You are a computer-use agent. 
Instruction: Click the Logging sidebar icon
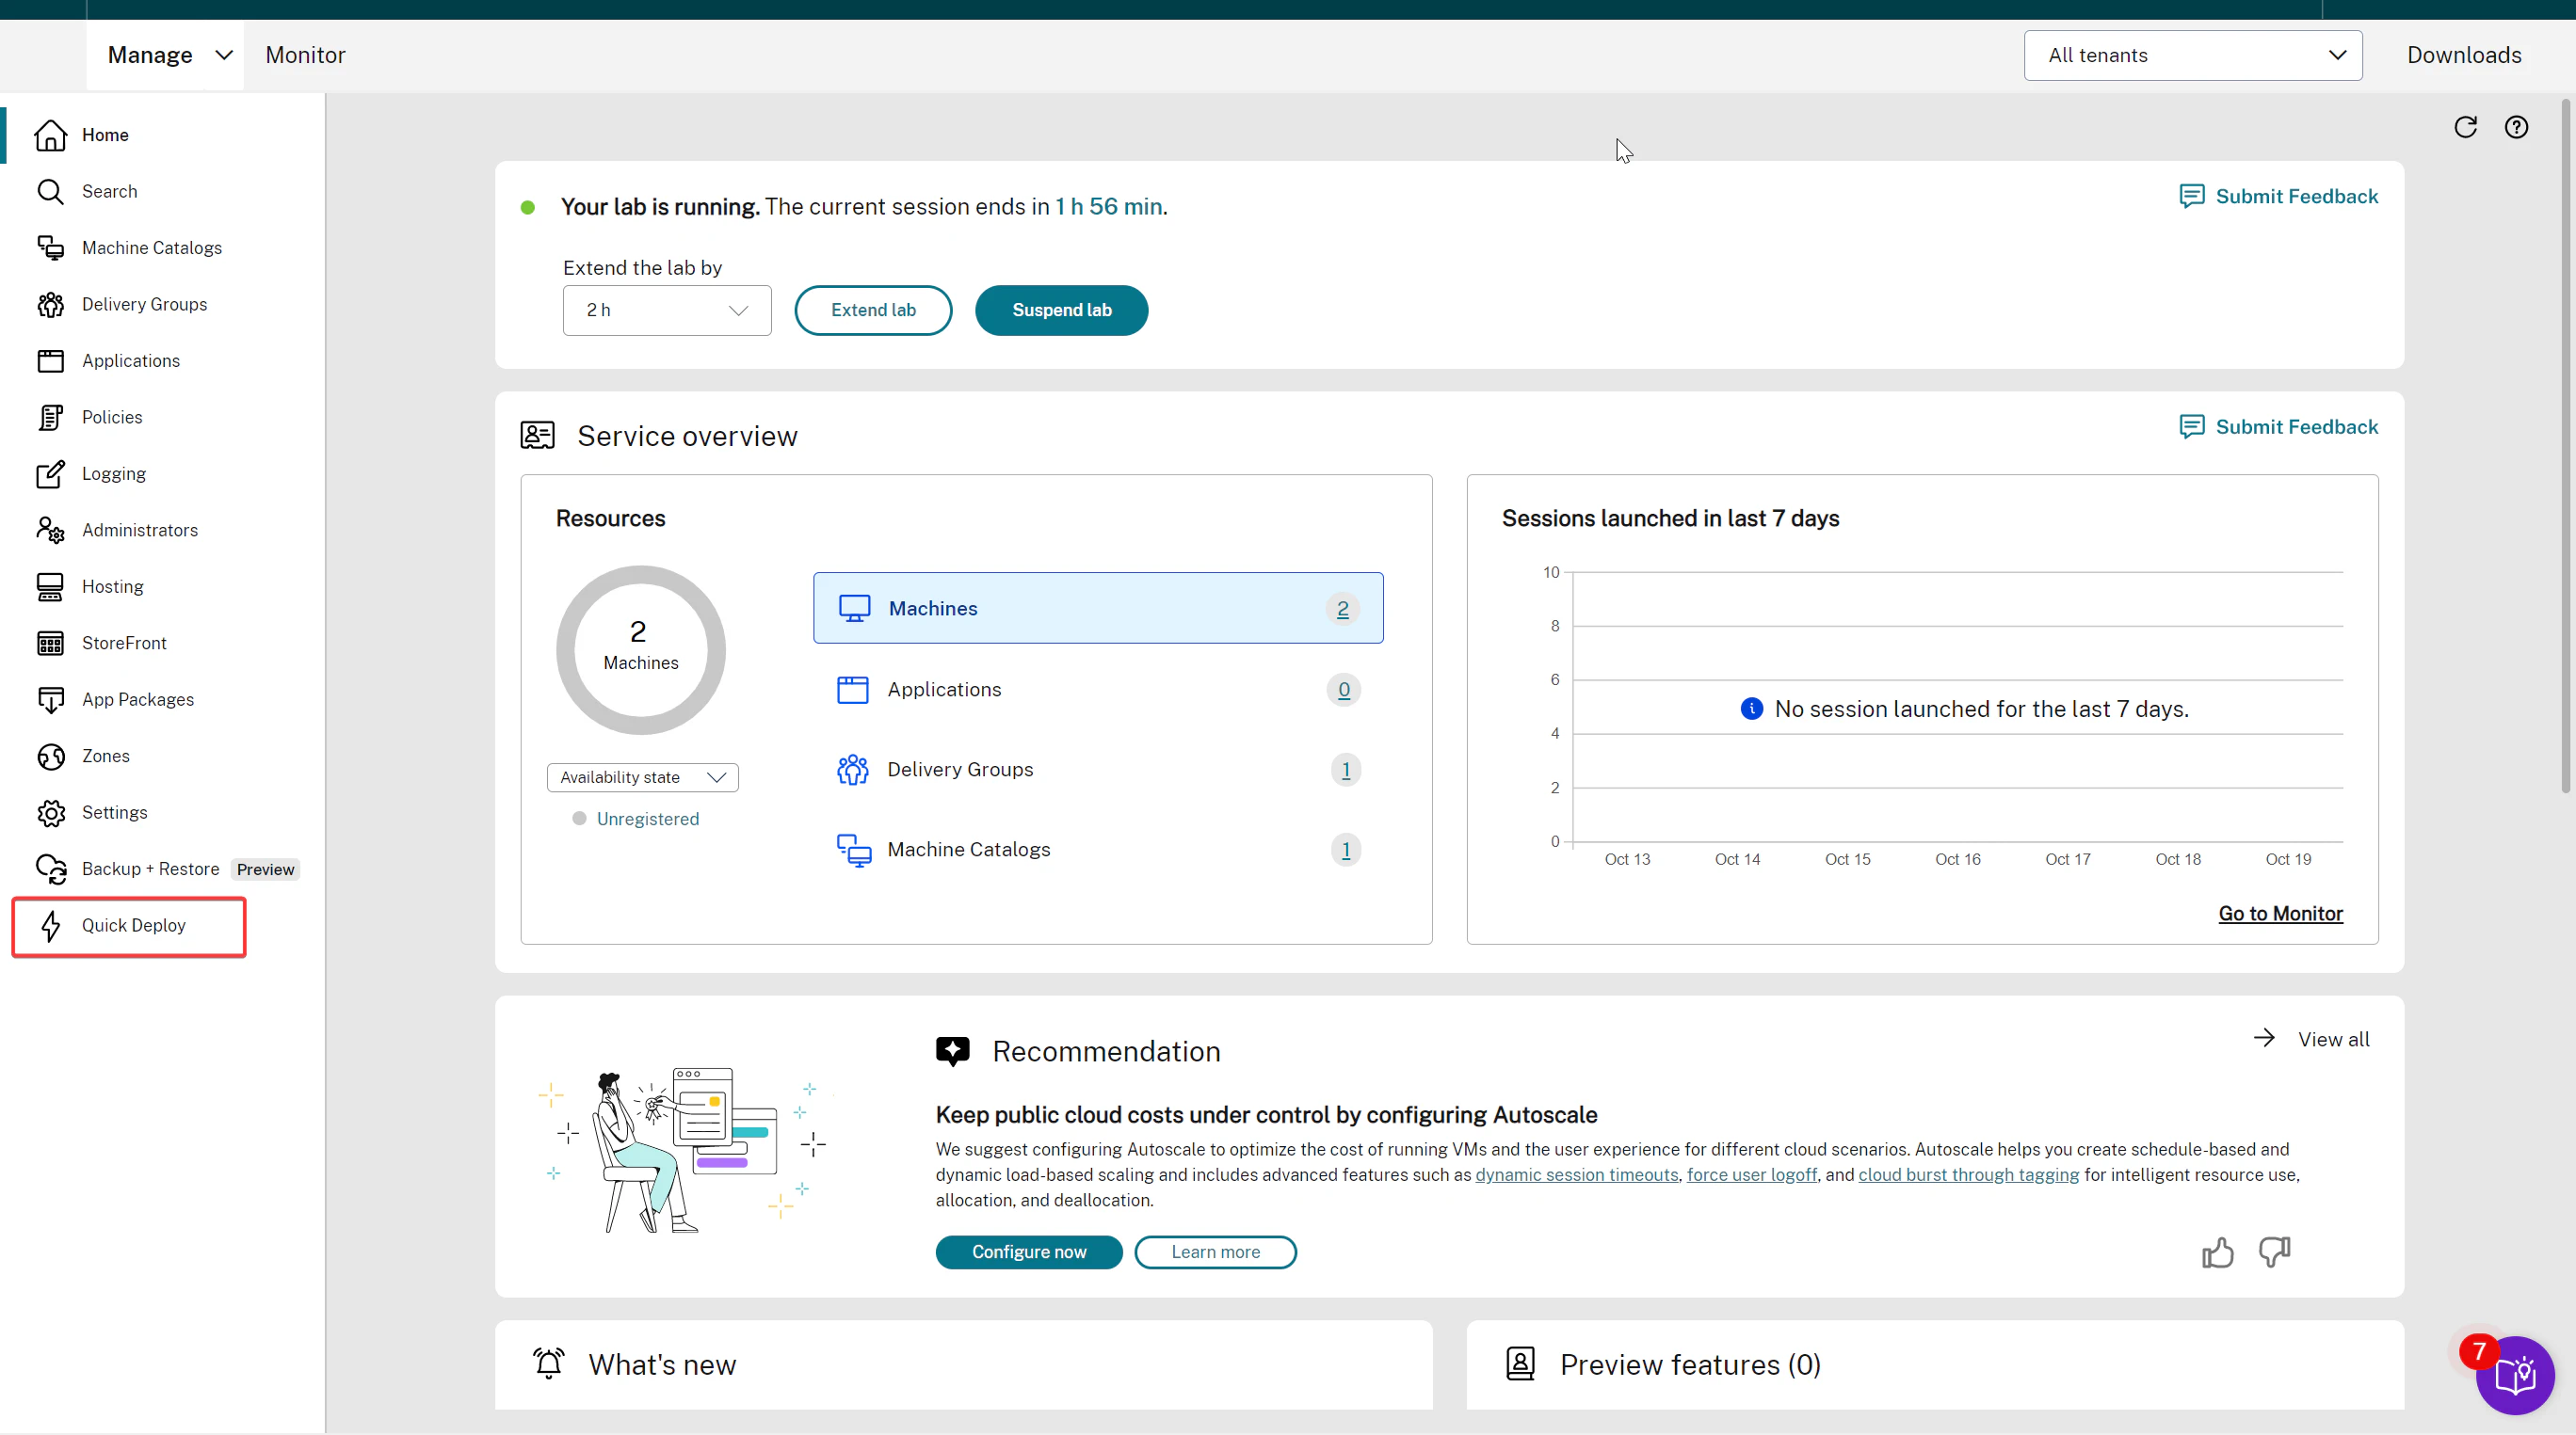[x=51, y=473]
